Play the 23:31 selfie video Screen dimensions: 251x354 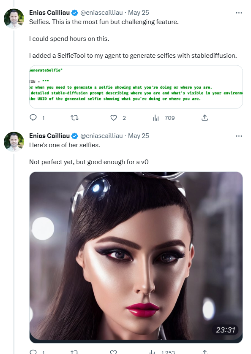coord(136,257)
